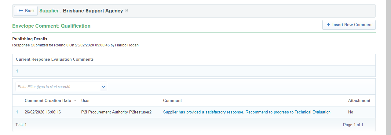The width and height of the screenshot is (391, 135).
Task: Click the Envelope Comment: Qualification heading
Action: point(51,26)
